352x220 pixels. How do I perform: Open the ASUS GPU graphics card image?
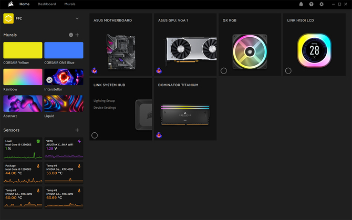[x=191, y=51]
